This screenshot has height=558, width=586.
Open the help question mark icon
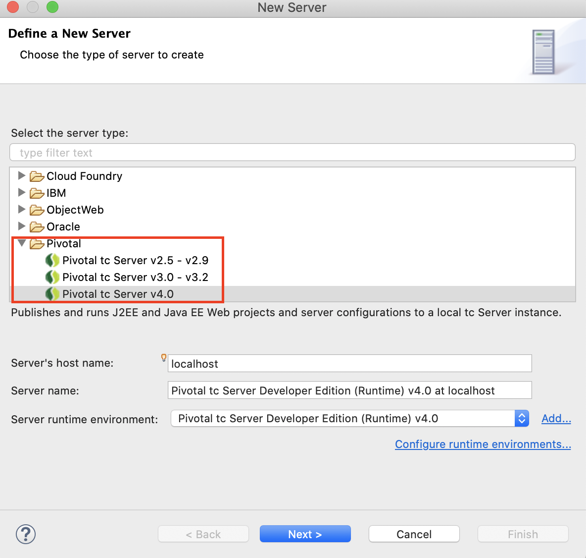pos(25,534)
